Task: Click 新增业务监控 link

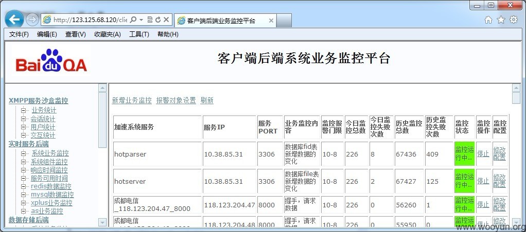Action: [x=132, y=101]
